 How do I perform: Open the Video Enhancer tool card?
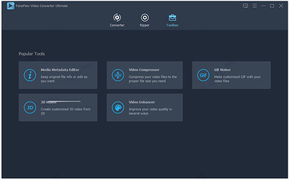144,108
